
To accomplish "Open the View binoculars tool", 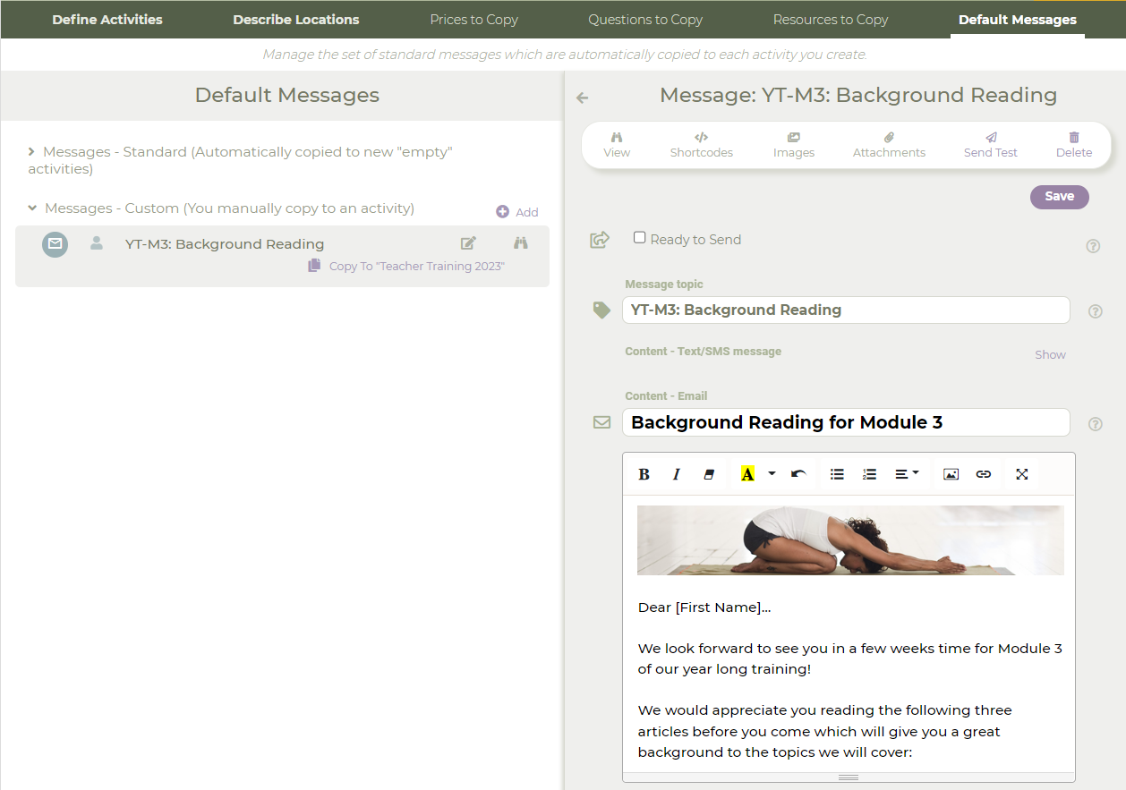I will [617, 145].
